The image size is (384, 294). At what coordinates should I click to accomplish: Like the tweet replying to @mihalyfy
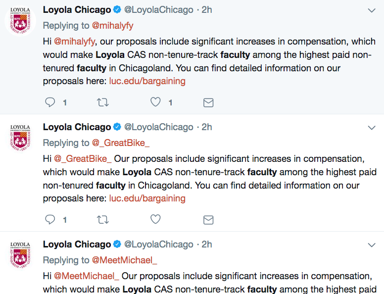(156, 102)
